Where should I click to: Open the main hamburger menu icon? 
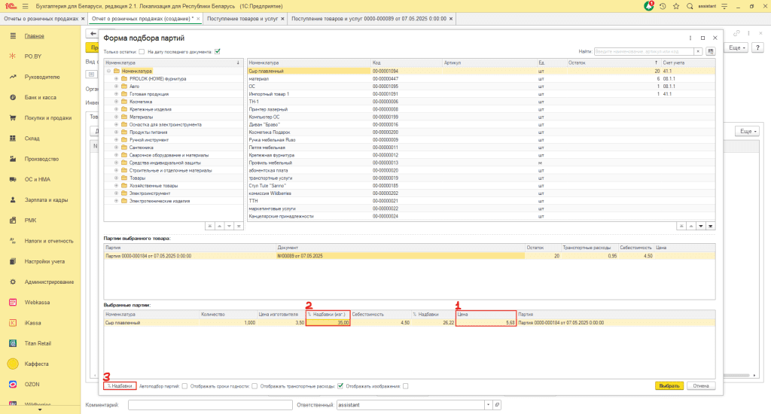pos(25,6)
